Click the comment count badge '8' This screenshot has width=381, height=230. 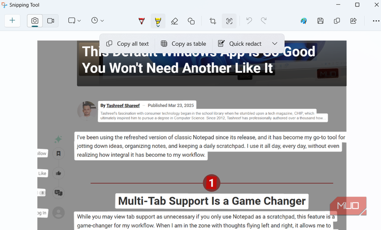42,193
